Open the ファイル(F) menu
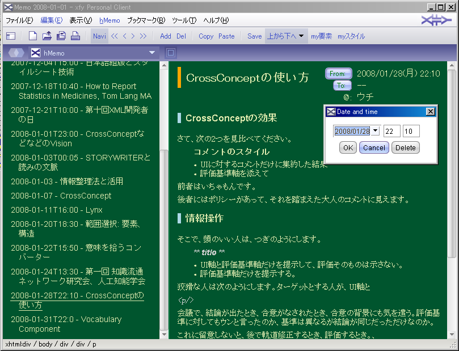This screenshot has width=459, height=351. (x=19, y=20)
